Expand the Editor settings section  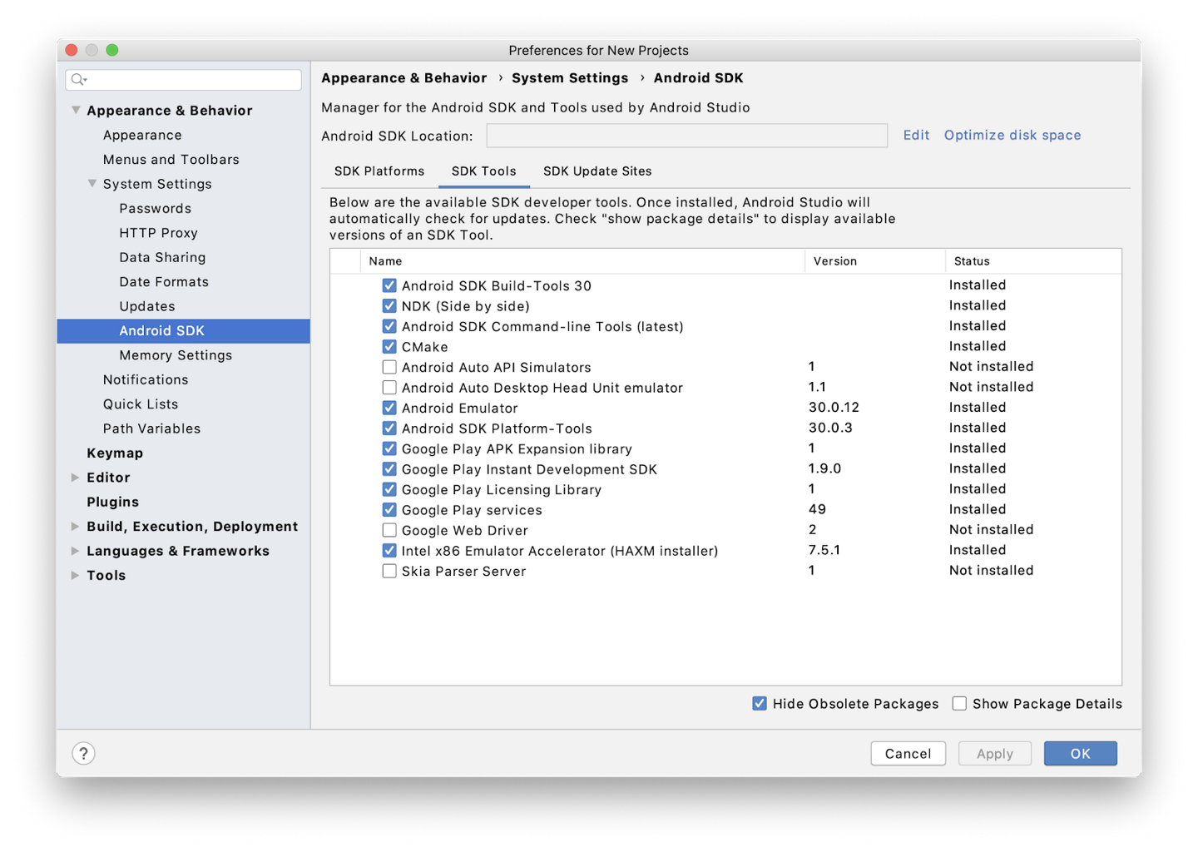(x=76, y=478)
